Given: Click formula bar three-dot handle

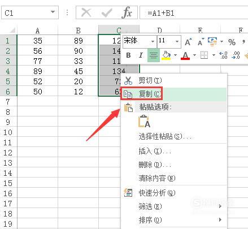Looking at the screenshot, I should [x=67, y=12].
